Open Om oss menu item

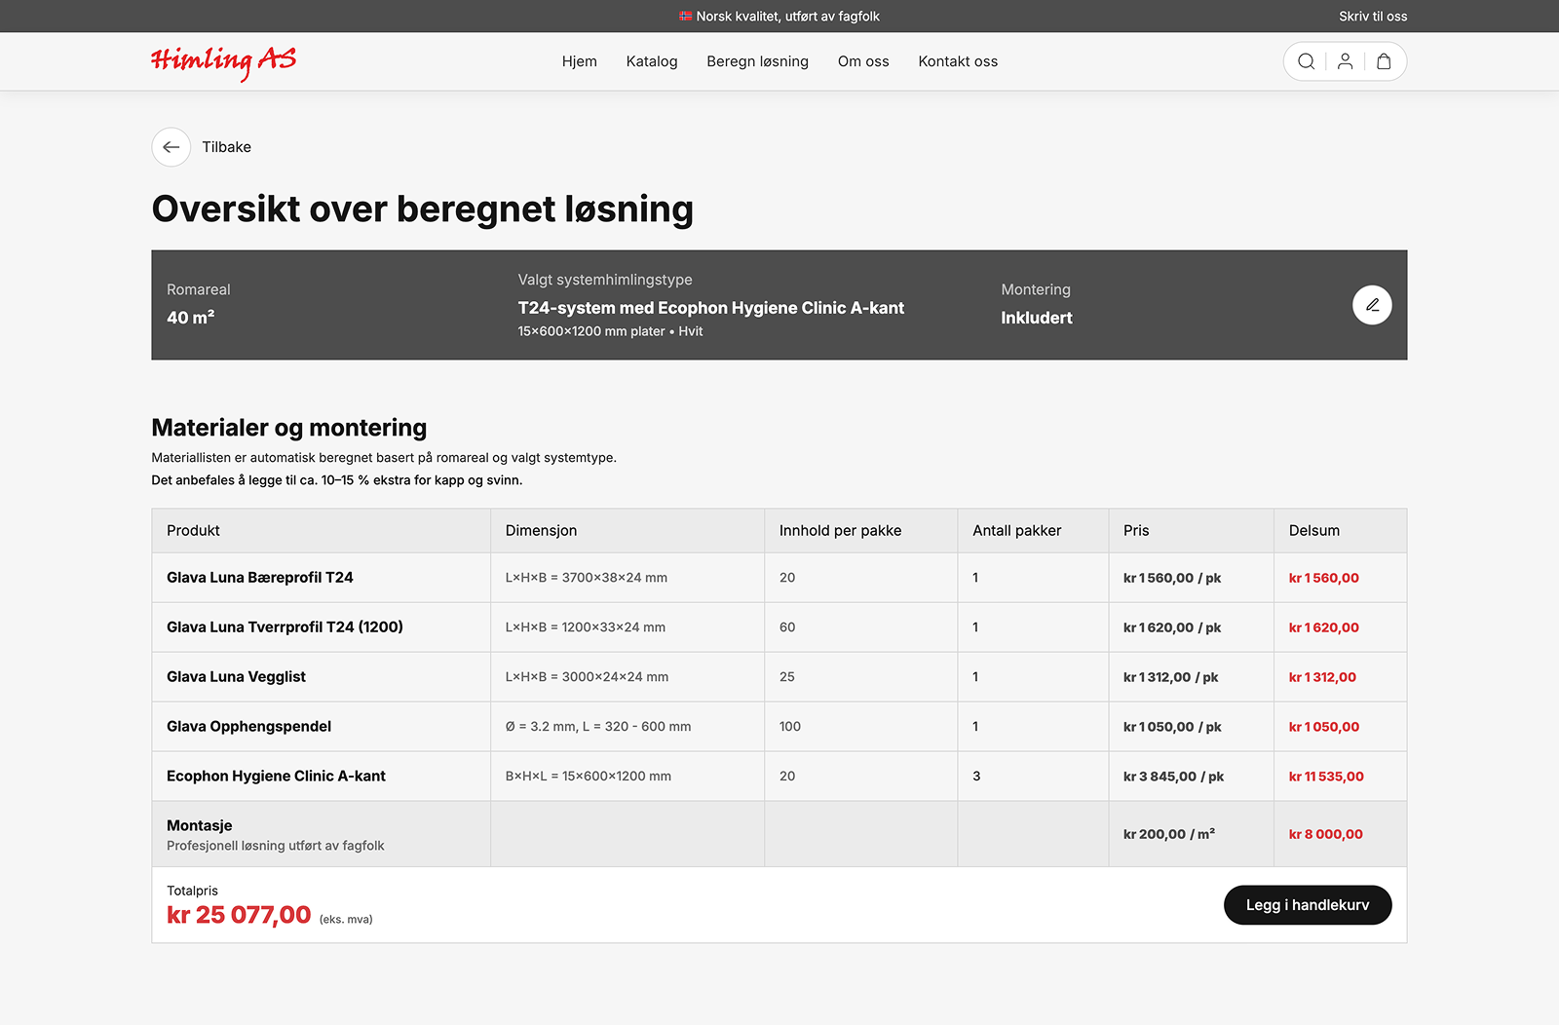click(863, 61)
